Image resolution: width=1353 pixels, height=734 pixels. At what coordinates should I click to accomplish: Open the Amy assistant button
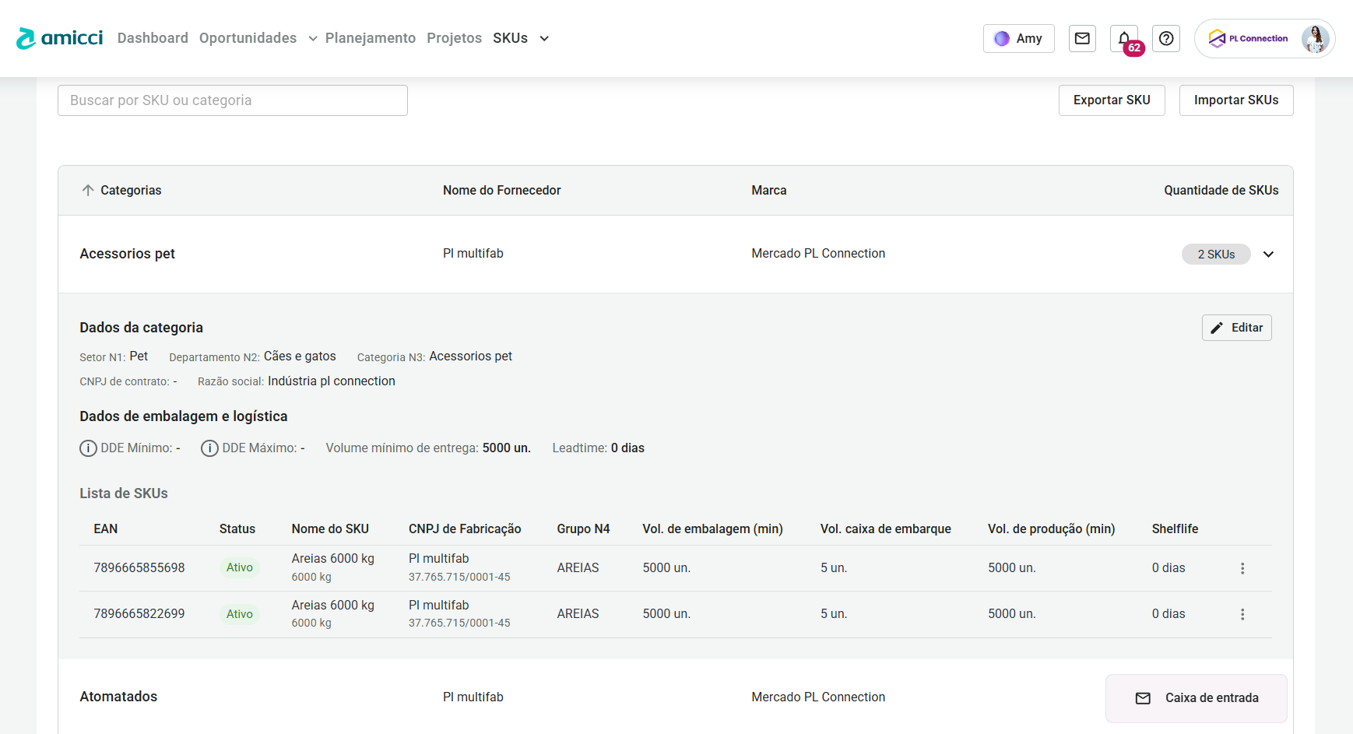pos(1018,38)
